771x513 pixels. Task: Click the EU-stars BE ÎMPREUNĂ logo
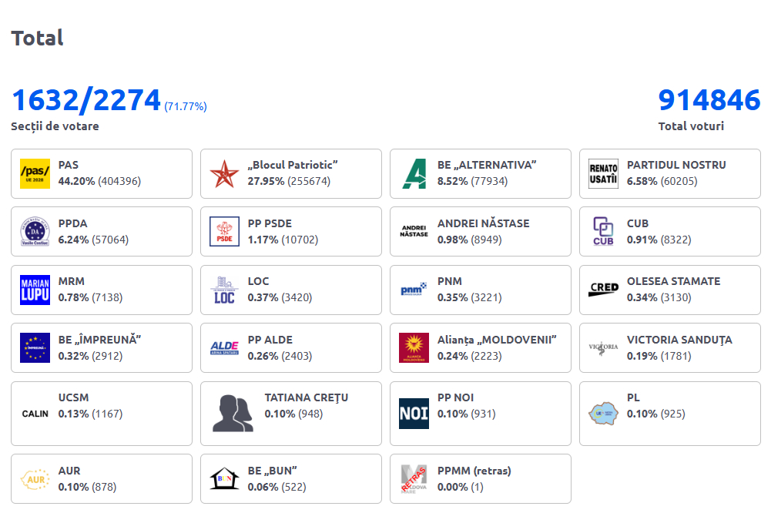35,347
